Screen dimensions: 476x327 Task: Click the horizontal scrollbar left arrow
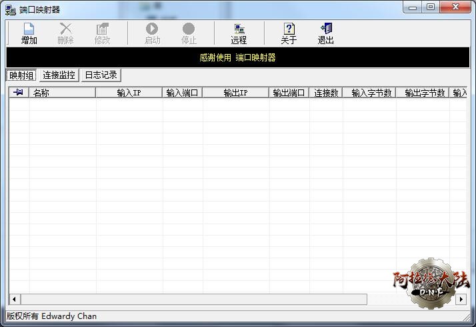coord(15,300)
